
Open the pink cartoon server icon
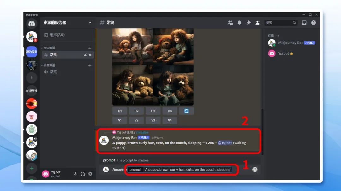32,117
